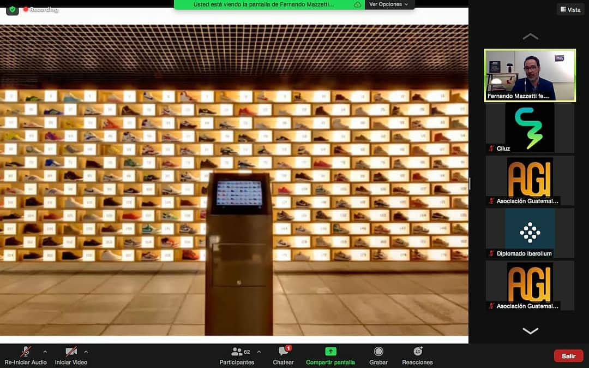Expand video options arrow beside camera
Image resolution: width=589 pixels, height=368 pixels.
[x=86, y=352]
